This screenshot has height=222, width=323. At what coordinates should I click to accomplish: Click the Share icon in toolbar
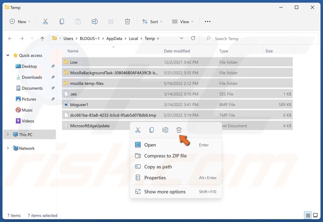[111, 22]
